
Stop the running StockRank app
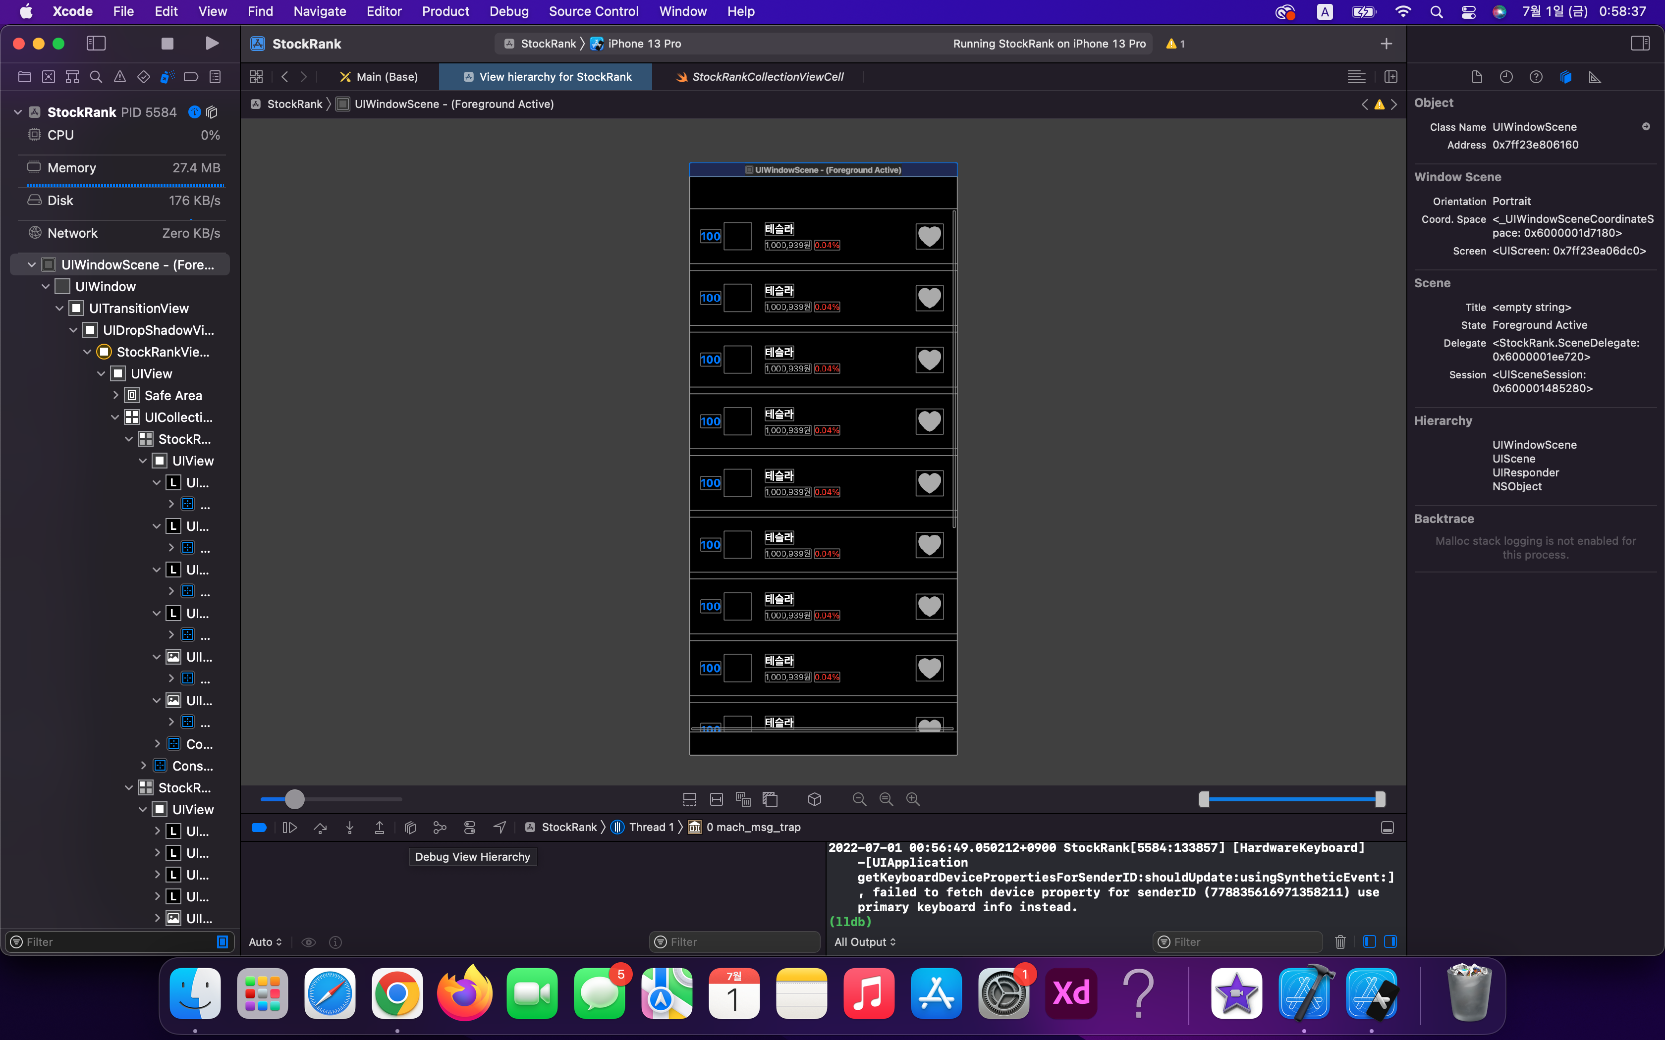[x=167, y=44]
